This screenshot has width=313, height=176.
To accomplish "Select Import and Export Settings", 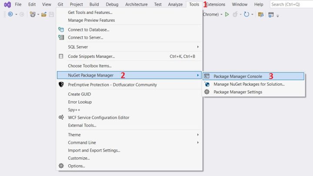I will [130, 150].
